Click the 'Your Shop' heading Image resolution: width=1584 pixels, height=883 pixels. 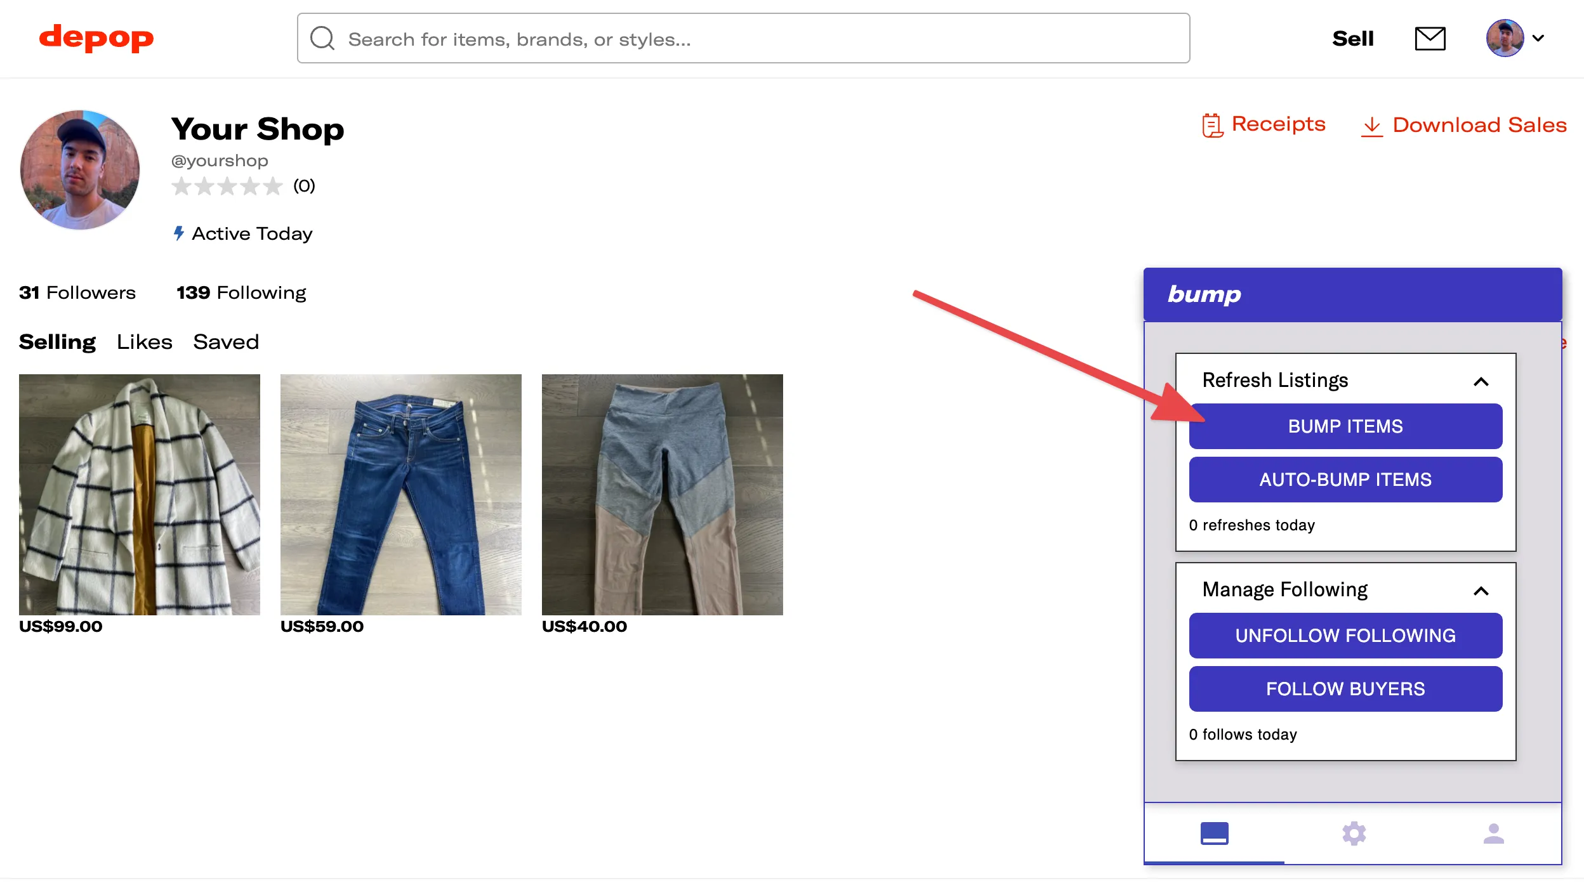click(258, 129)
